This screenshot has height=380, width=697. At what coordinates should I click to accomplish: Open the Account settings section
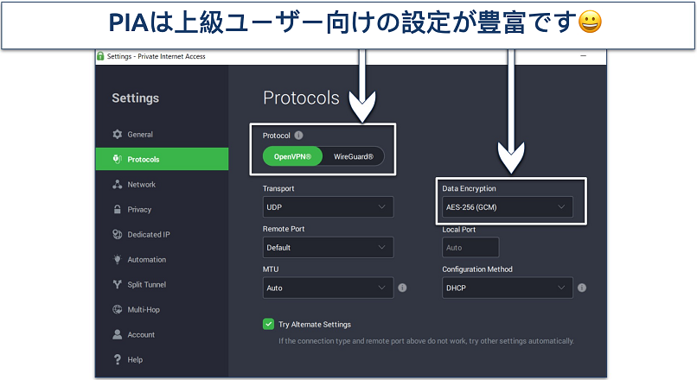[140, 335]
